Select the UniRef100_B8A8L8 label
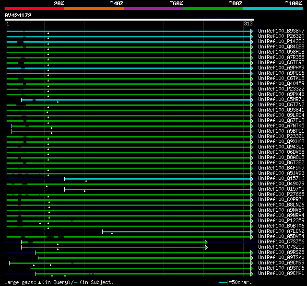The width and height of the screenshot is (307, 286). click(281, 158)
